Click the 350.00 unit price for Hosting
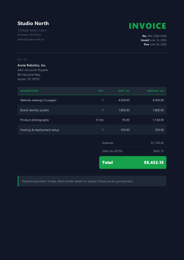This screenshot has width=184, height=260. [125, 130]
